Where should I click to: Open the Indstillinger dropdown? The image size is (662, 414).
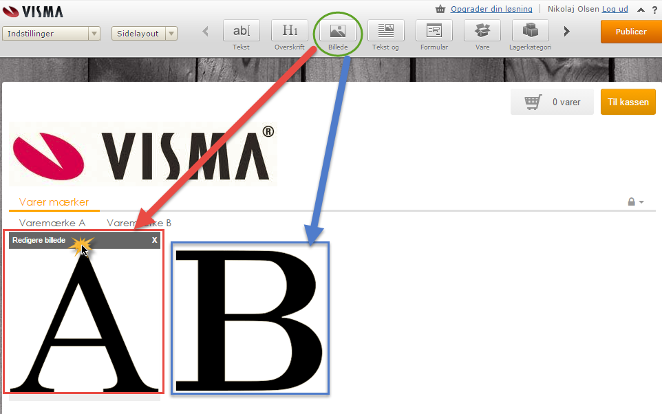[51, 33]
